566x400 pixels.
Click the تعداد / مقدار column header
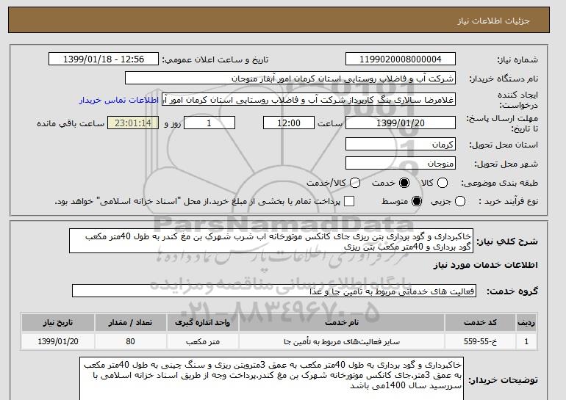click(130, 322)
